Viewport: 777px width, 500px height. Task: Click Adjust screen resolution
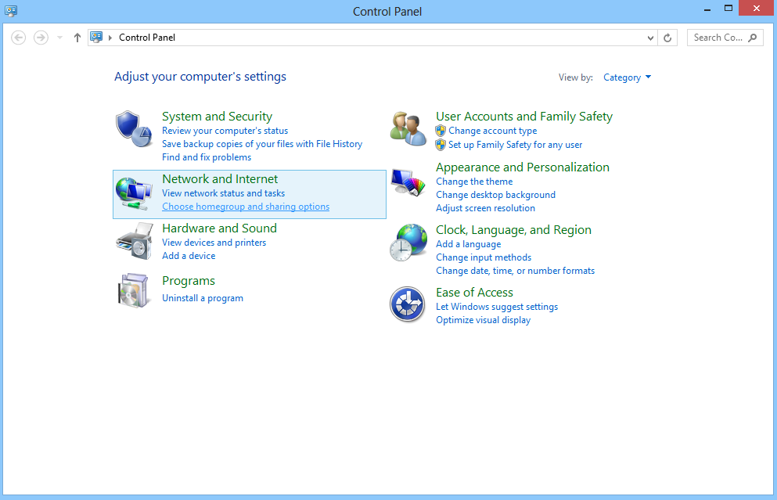click(486, 208)
